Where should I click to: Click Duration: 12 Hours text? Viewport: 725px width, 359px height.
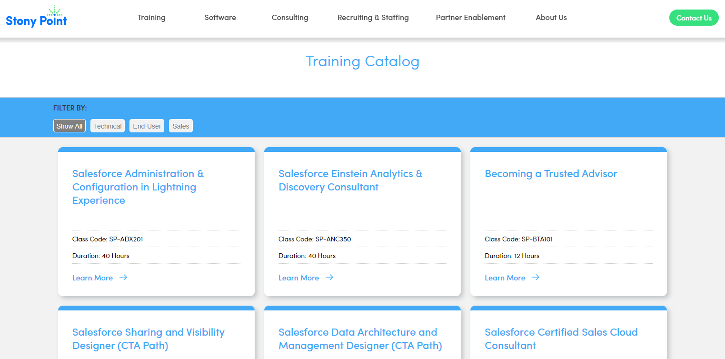(x=512, y=256)
